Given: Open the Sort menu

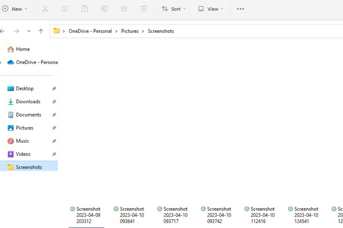Looking at the screenshot, I should tap(174, 9).
